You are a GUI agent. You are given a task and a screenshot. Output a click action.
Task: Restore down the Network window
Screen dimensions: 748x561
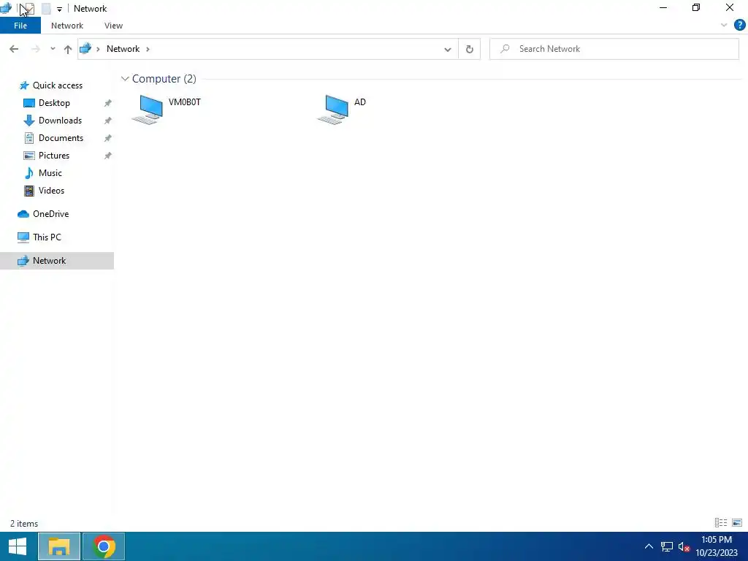point(696,7)
